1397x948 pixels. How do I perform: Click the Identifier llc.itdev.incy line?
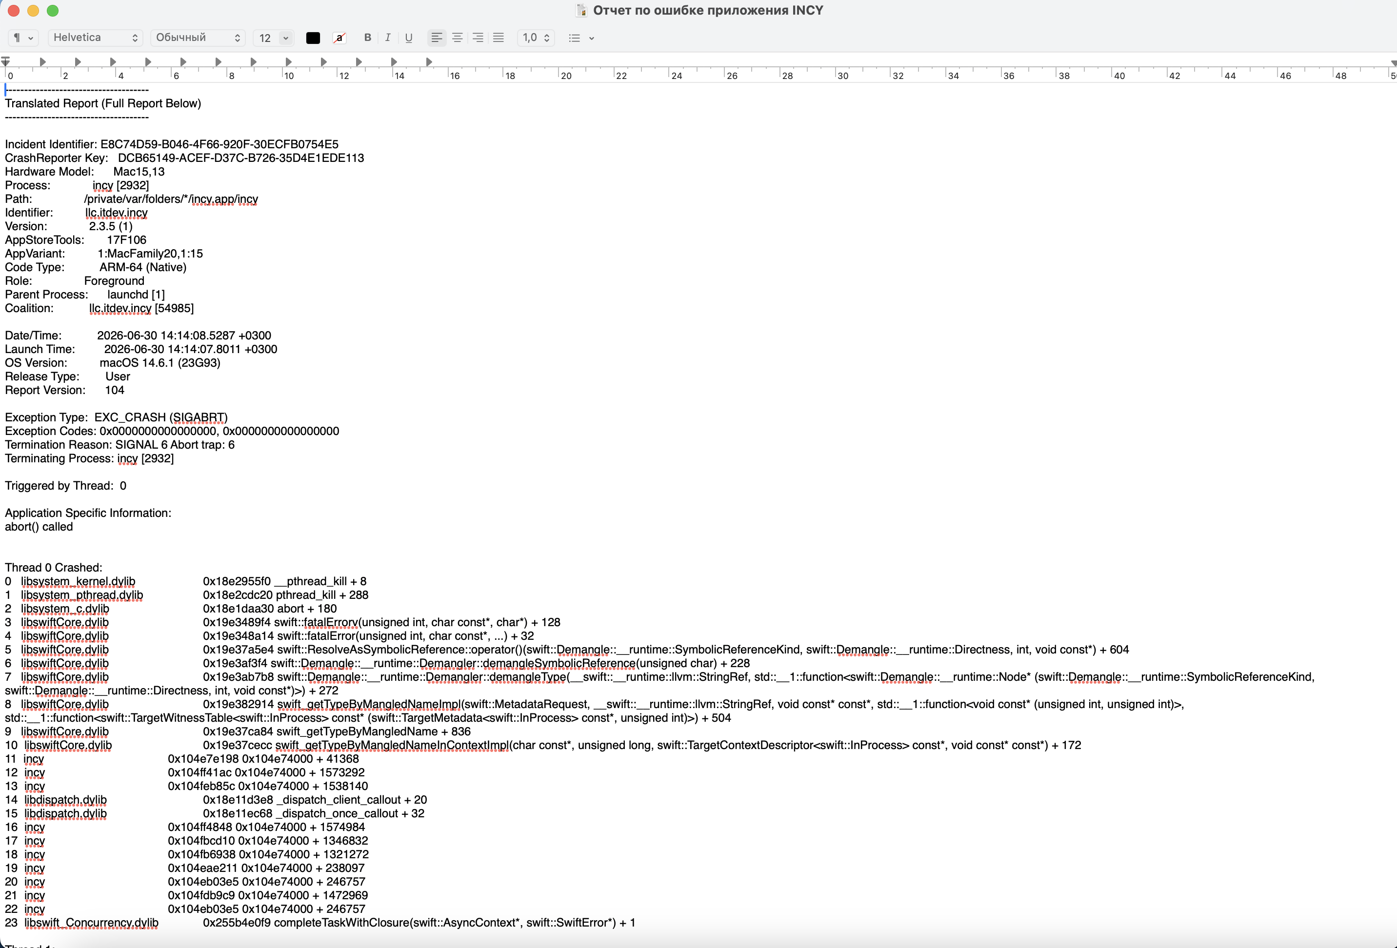tap(77, 213)
